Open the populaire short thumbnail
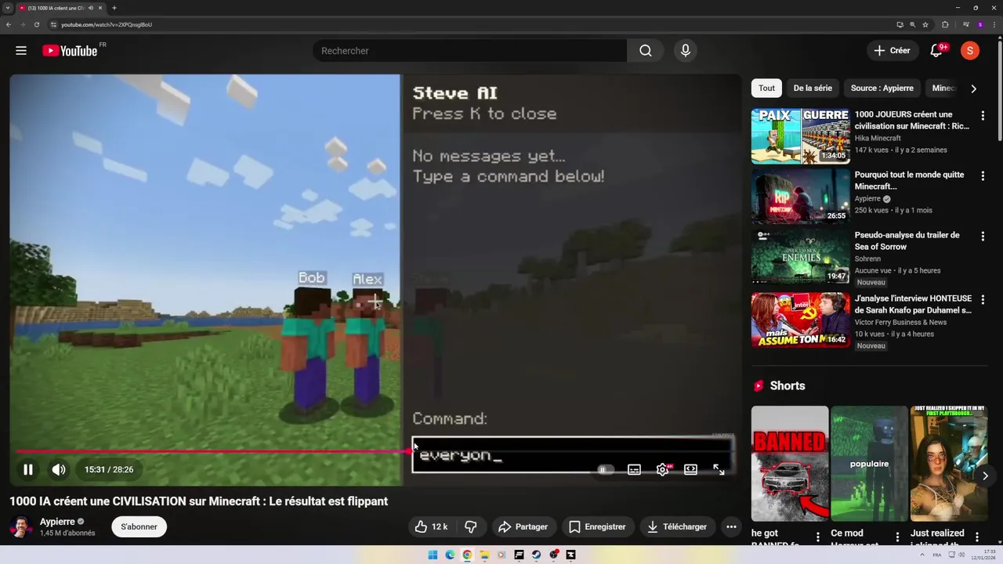 pyautogui.click(x=869, y=463)
